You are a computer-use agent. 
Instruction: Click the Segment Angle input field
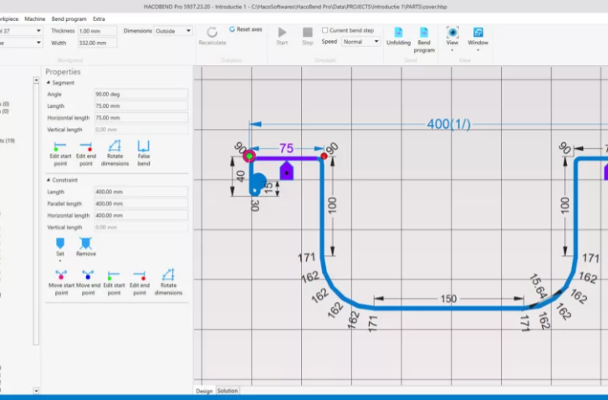coord(141,95)
